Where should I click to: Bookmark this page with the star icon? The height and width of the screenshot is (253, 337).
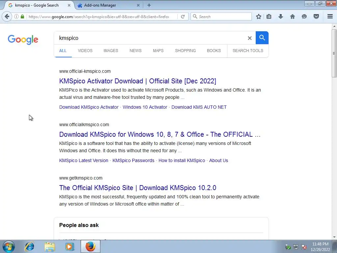click(259, 16)
